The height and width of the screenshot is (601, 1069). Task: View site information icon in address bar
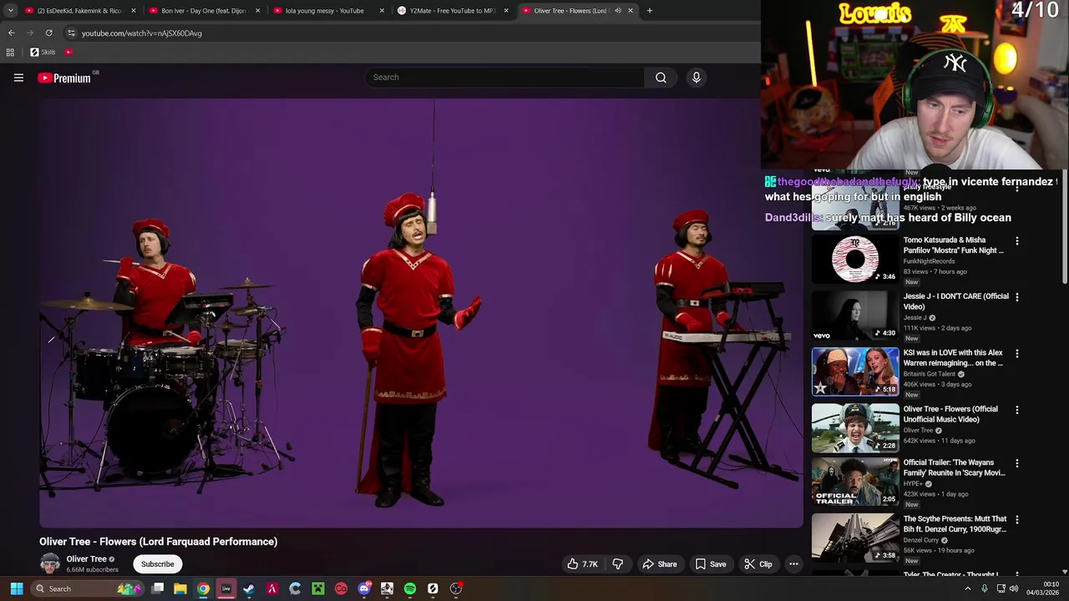[71, 33]
